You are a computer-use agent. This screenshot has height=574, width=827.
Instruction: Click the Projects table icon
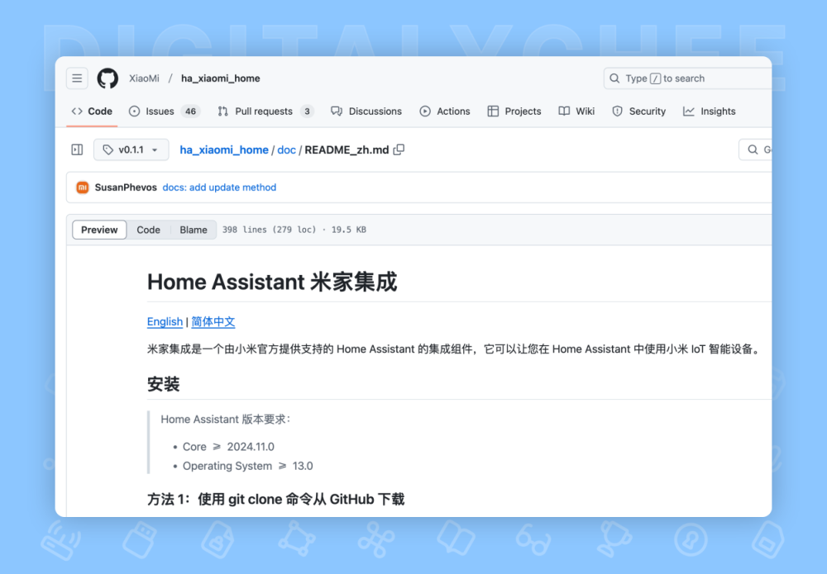[493, 111]
